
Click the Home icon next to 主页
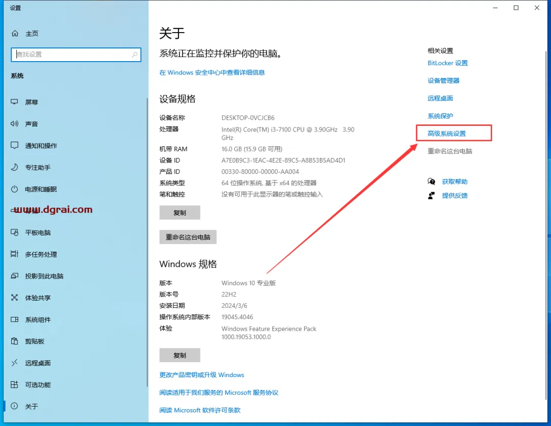(x=15, y=33)
